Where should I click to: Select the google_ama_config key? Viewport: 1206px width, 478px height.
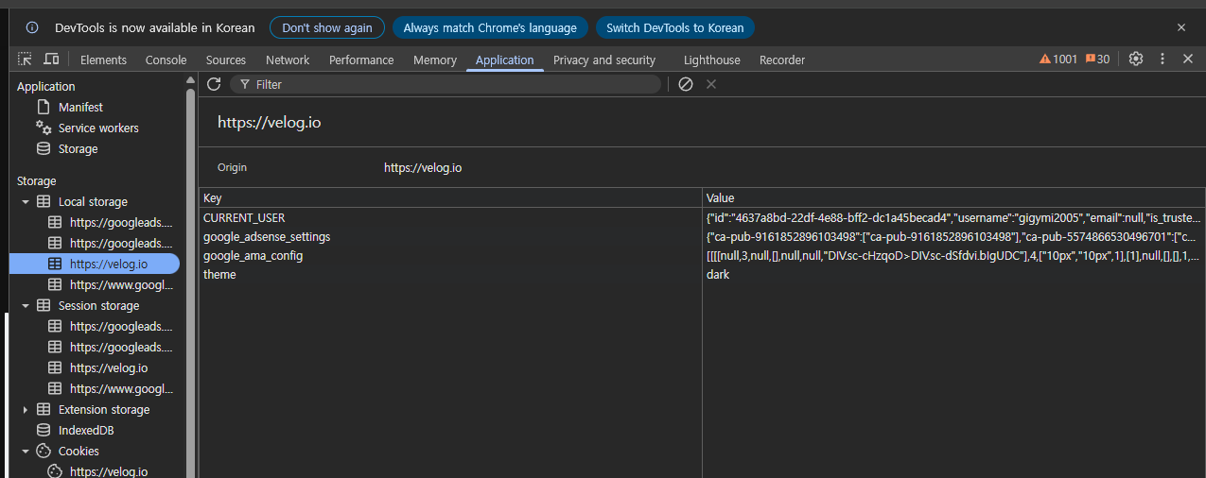coord(450,256)
